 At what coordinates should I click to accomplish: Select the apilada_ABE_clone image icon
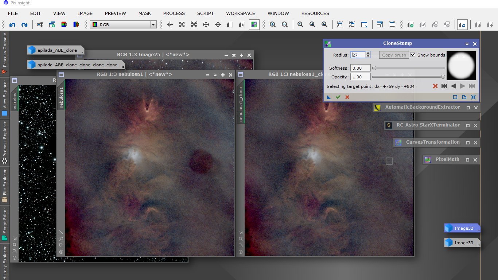coord(55,50)
